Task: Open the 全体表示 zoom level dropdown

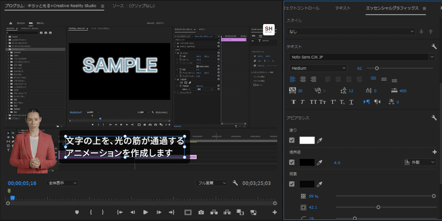Action: point(63,183)
